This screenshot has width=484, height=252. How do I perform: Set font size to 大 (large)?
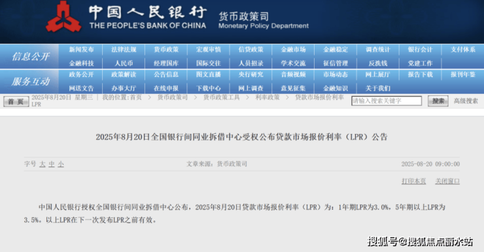click(43, 165)
